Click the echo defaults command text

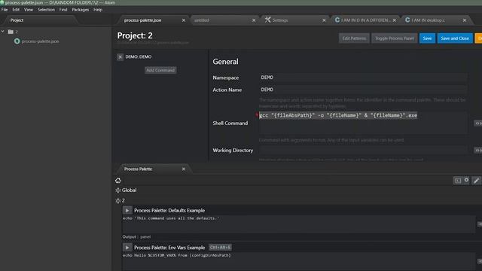171,218
